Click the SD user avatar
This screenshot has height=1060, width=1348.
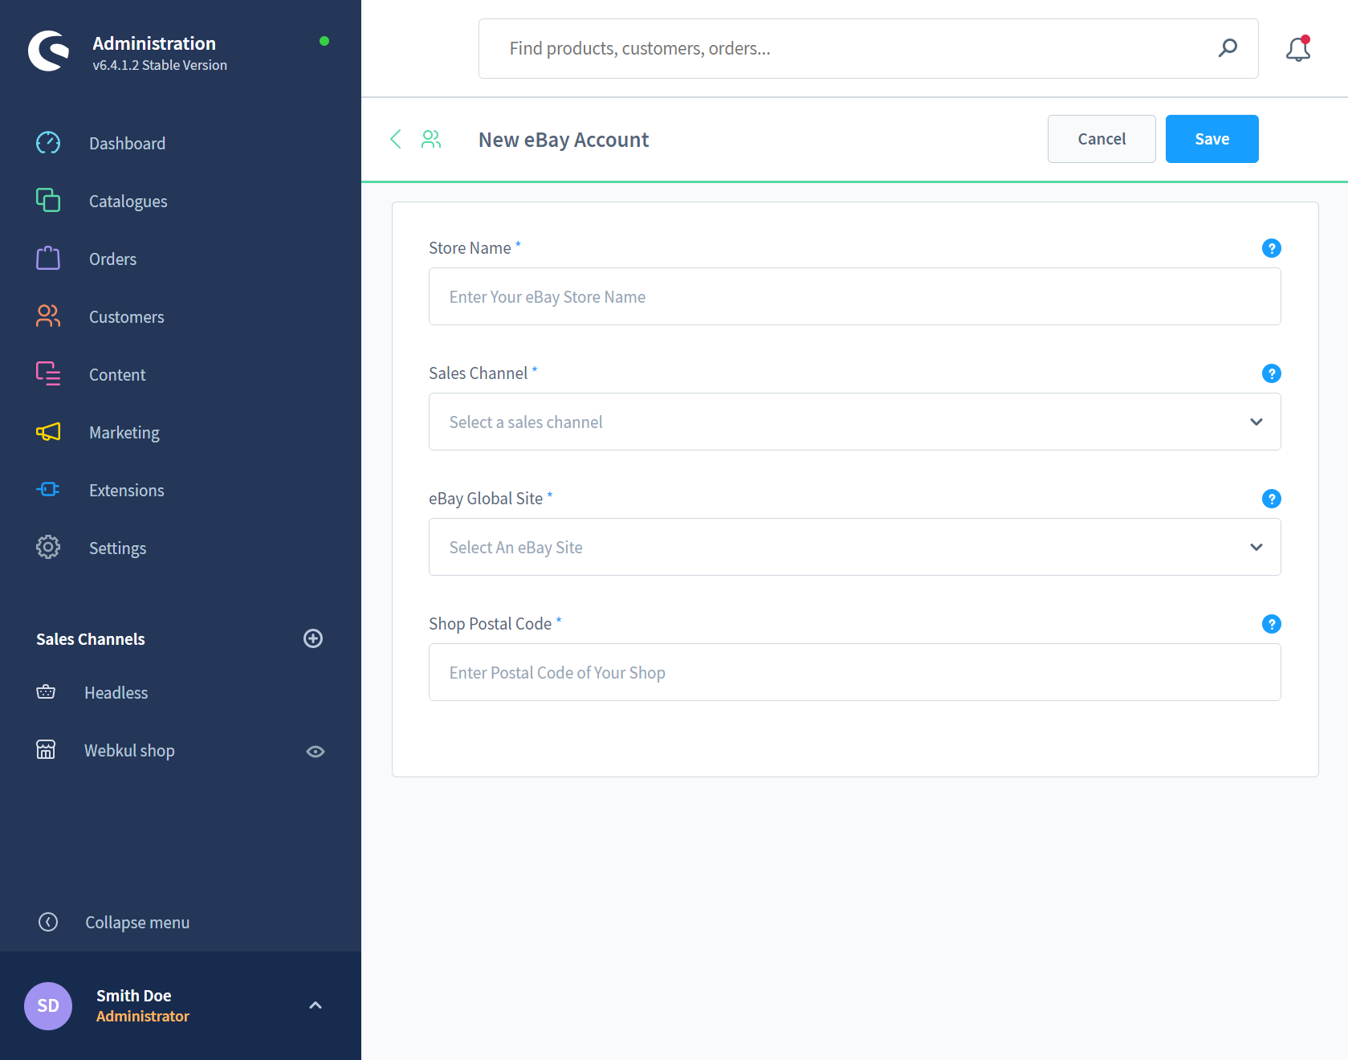(x=48, y=1006)
